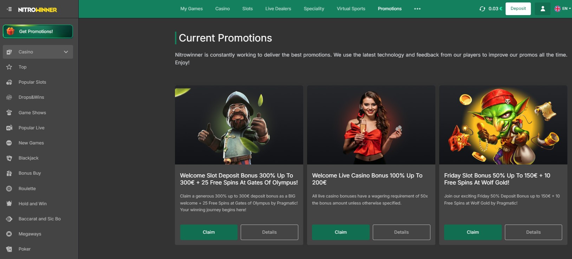Viewport: 572px width, 259px height.
Task: View Details of Welcome Live Casino Bonus
Action: click(402, 232)
